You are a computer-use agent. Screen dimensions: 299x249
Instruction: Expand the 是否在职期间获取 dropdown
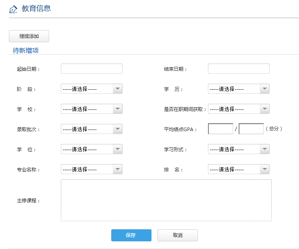coord(239,109)
